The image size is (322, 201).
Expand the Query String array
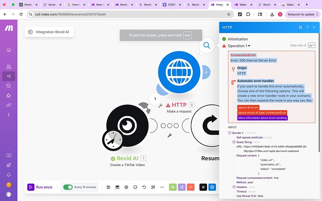coord(234,142)
